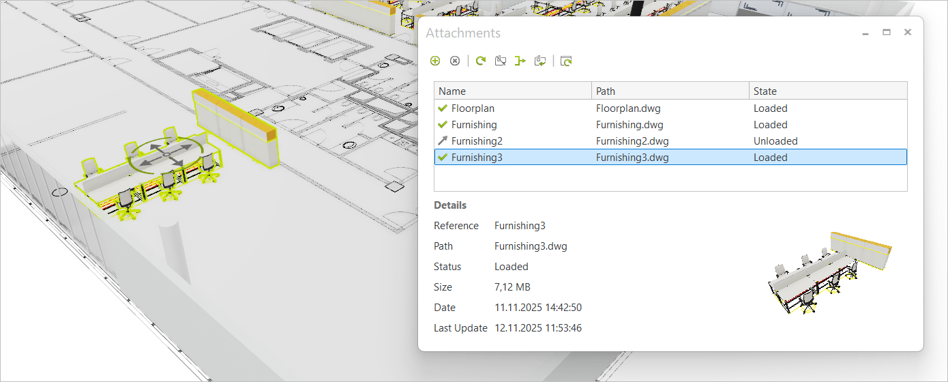Click the Furnishing3.dwg path cell in the list

click(632, 157)
